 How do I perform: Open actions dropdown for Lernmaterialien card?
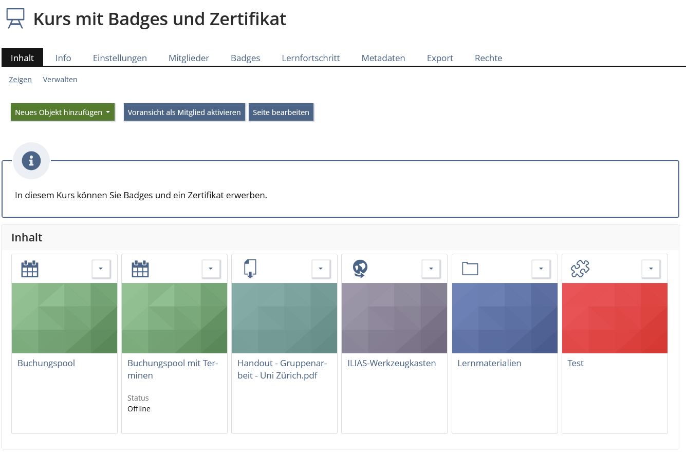point(541,269)
